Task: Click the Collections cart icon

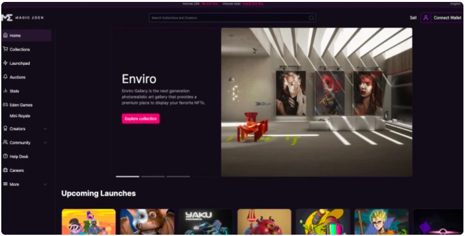Action: [5, 49]
